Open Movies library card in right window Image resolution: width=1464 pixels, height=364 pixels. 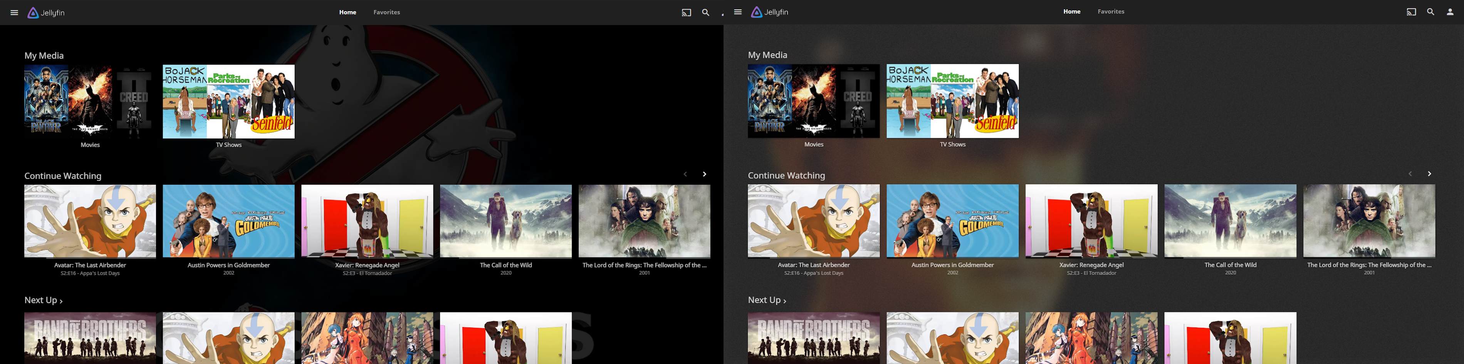coord(814,101)
